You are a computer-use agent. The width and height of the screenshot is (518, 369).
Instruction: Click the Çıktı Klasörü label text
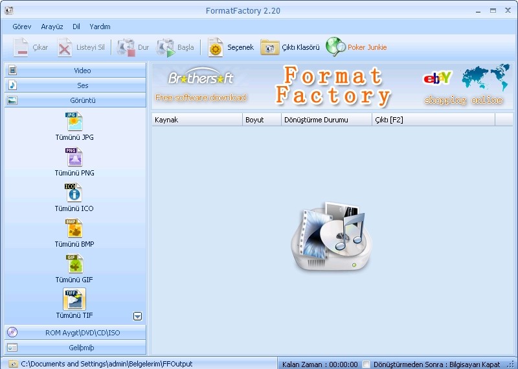300,47
